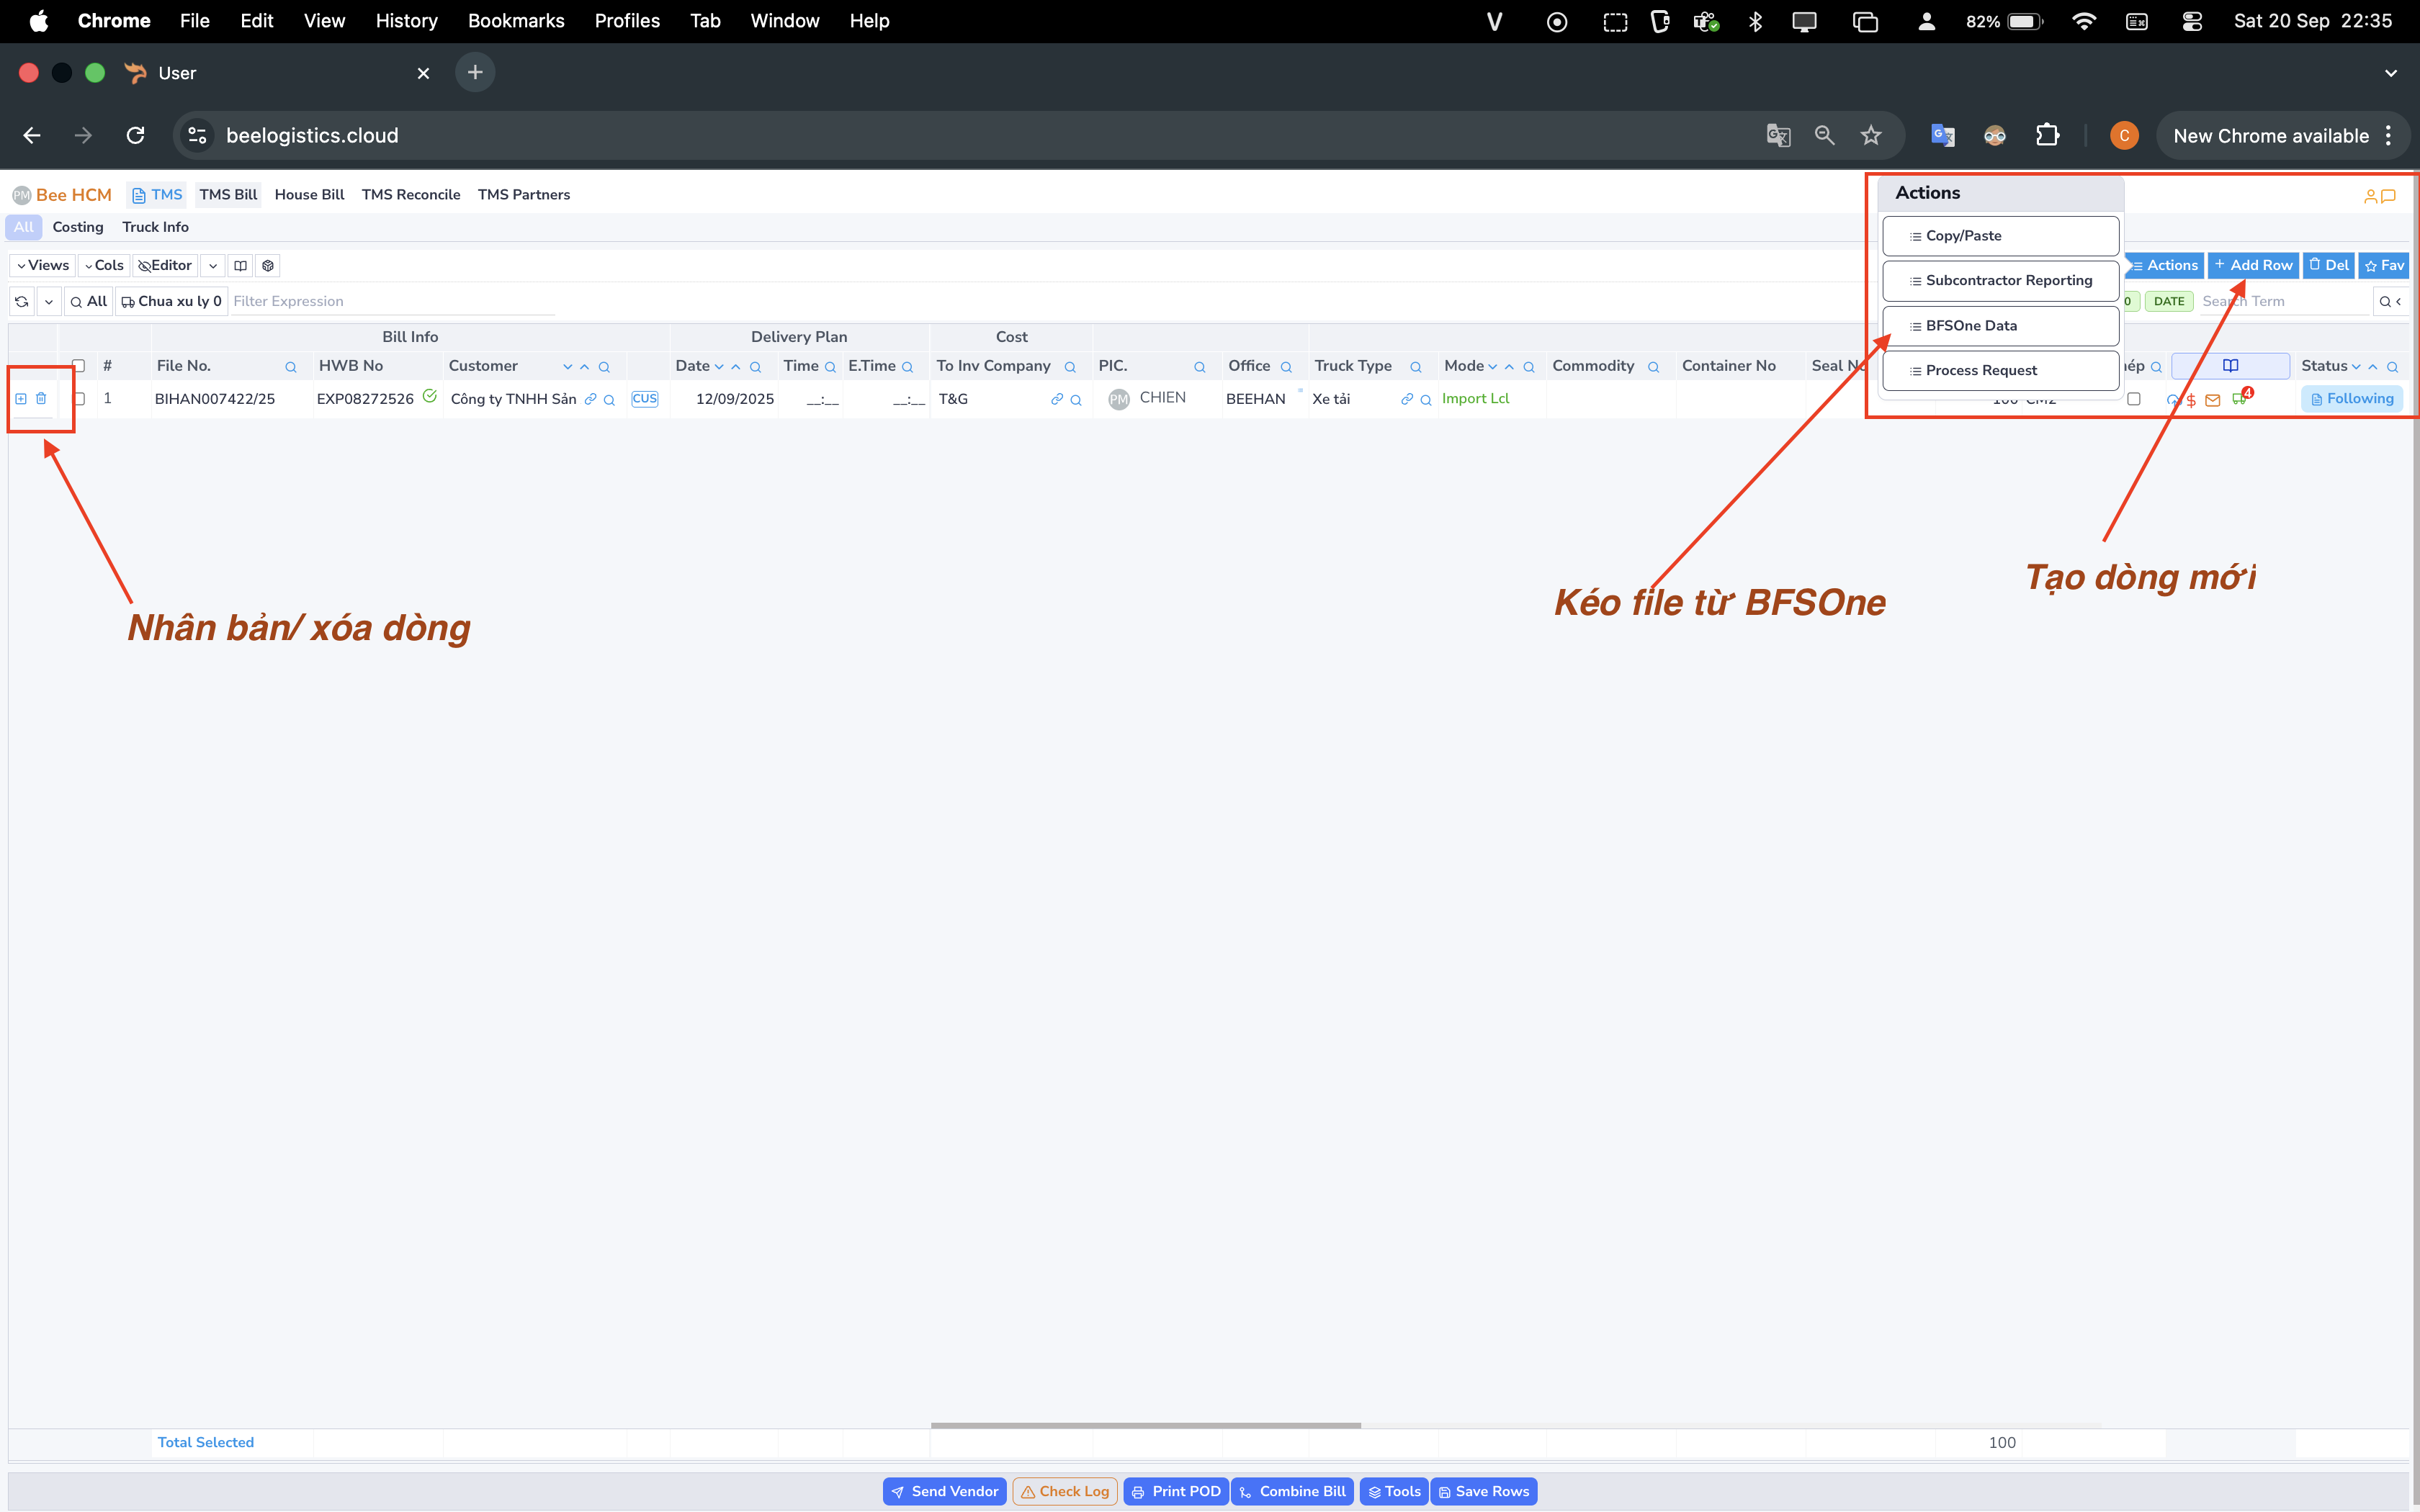Click link icon next to T&G company
This screenshot has width=2420, height=1512.
(x=1056, y=399)
